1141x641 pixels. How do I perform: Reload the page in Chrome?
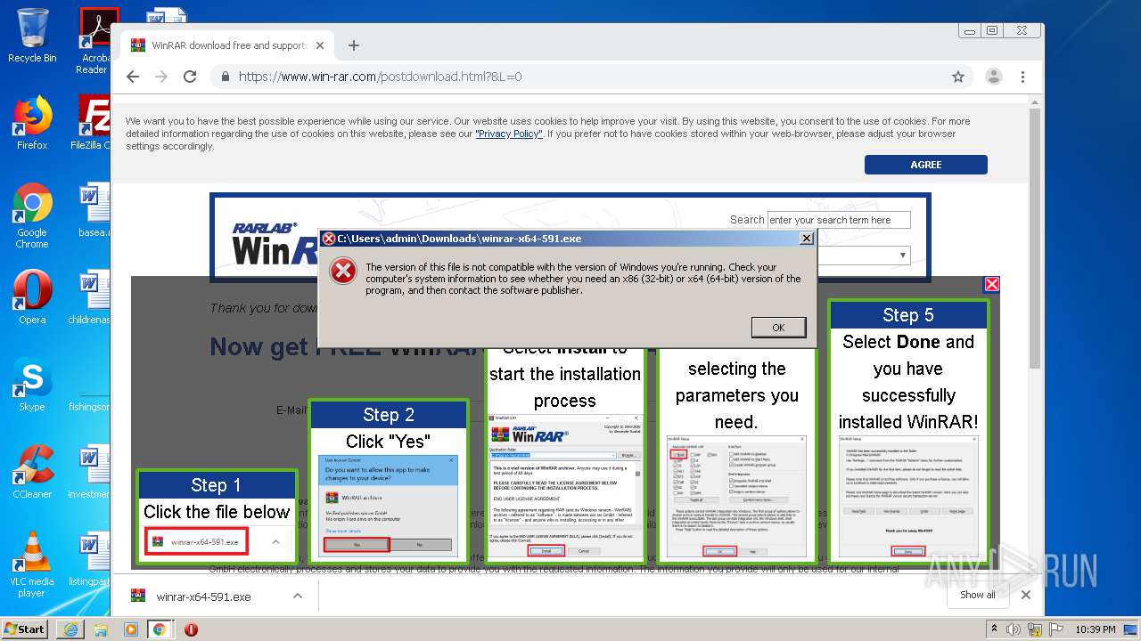190,77
